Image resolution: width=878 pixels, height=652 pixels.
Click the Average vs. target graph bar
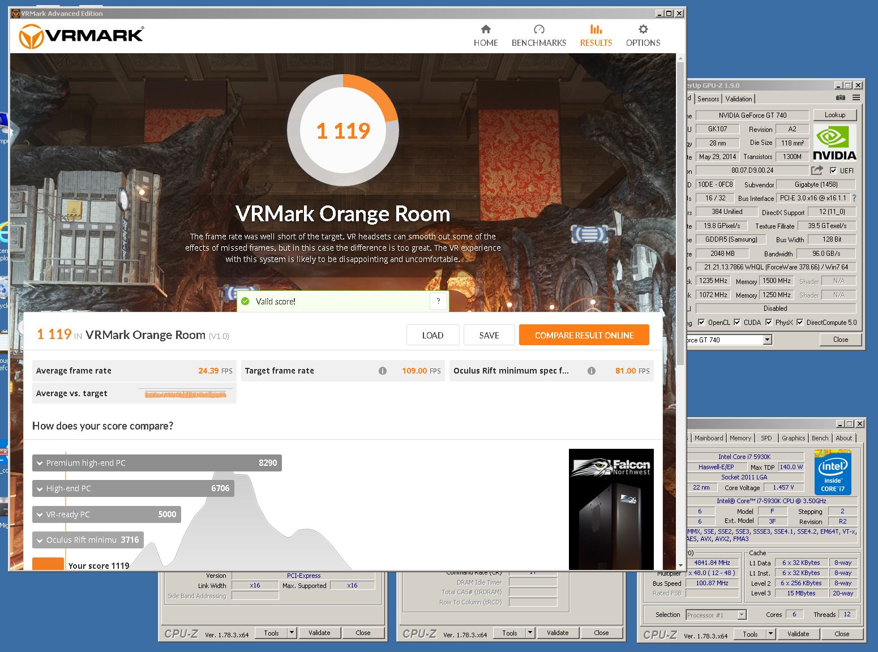coord(186,394)
